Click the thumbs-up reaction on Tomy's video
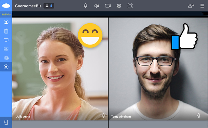 pyautogui.click(x=184, y=36)
